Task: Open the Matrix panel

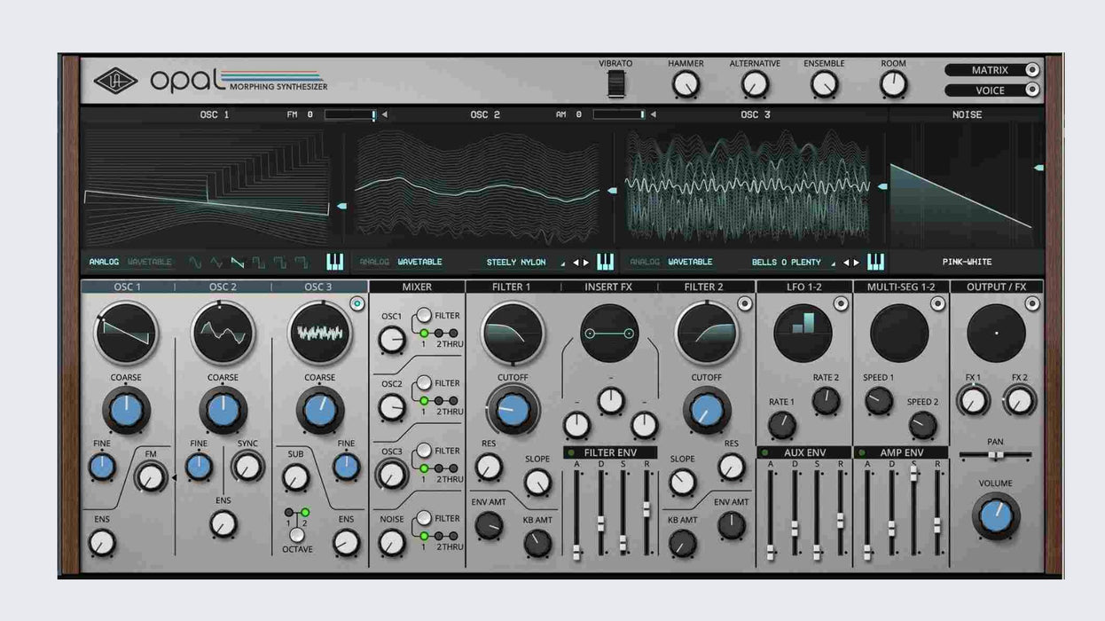Action: pos(991,70)
